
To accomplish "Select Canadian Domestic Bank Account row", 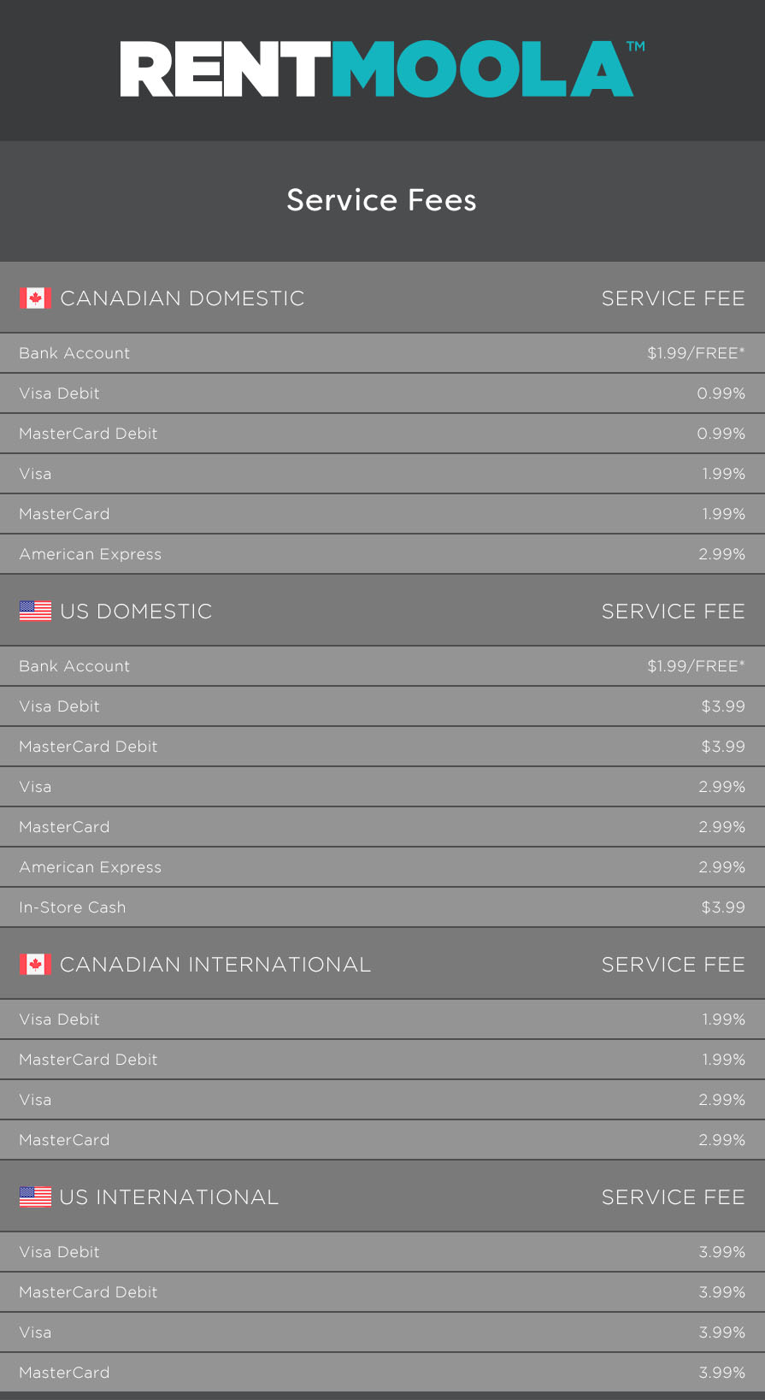I will coord(382,353).
